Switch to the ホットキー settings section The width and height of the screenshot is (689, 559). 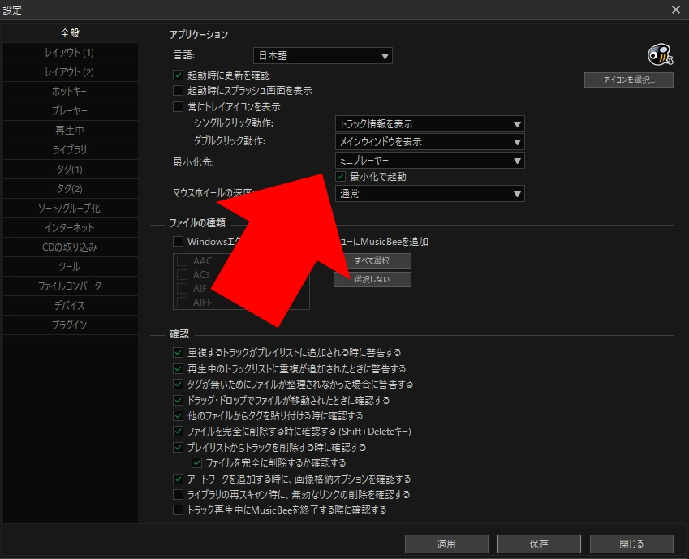coord(70,91)
